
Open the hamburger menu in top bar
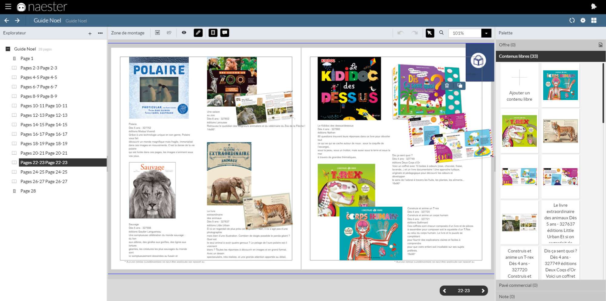(8, 6)
